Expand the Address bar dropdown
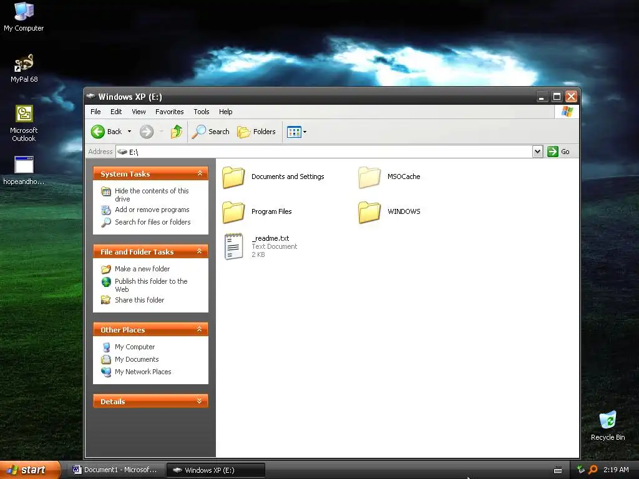 click(x=537, y=152)
